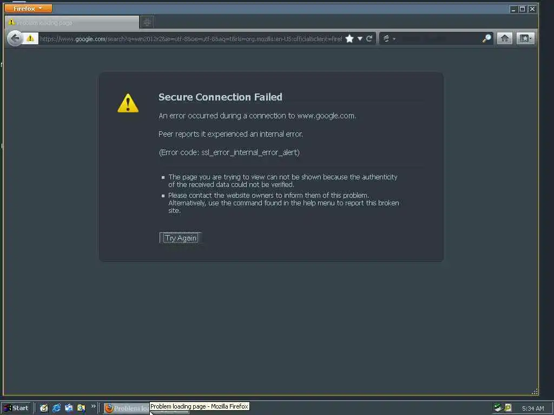554x415 pixels.
Task: Click the yellow warning triangle on the error page
Action: point(128,103)
